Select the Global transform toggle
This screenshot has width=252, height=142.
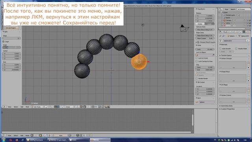pos(200,24)
